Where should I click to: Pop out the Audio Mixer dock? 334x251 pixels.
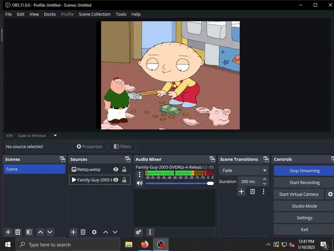point(212,159)
